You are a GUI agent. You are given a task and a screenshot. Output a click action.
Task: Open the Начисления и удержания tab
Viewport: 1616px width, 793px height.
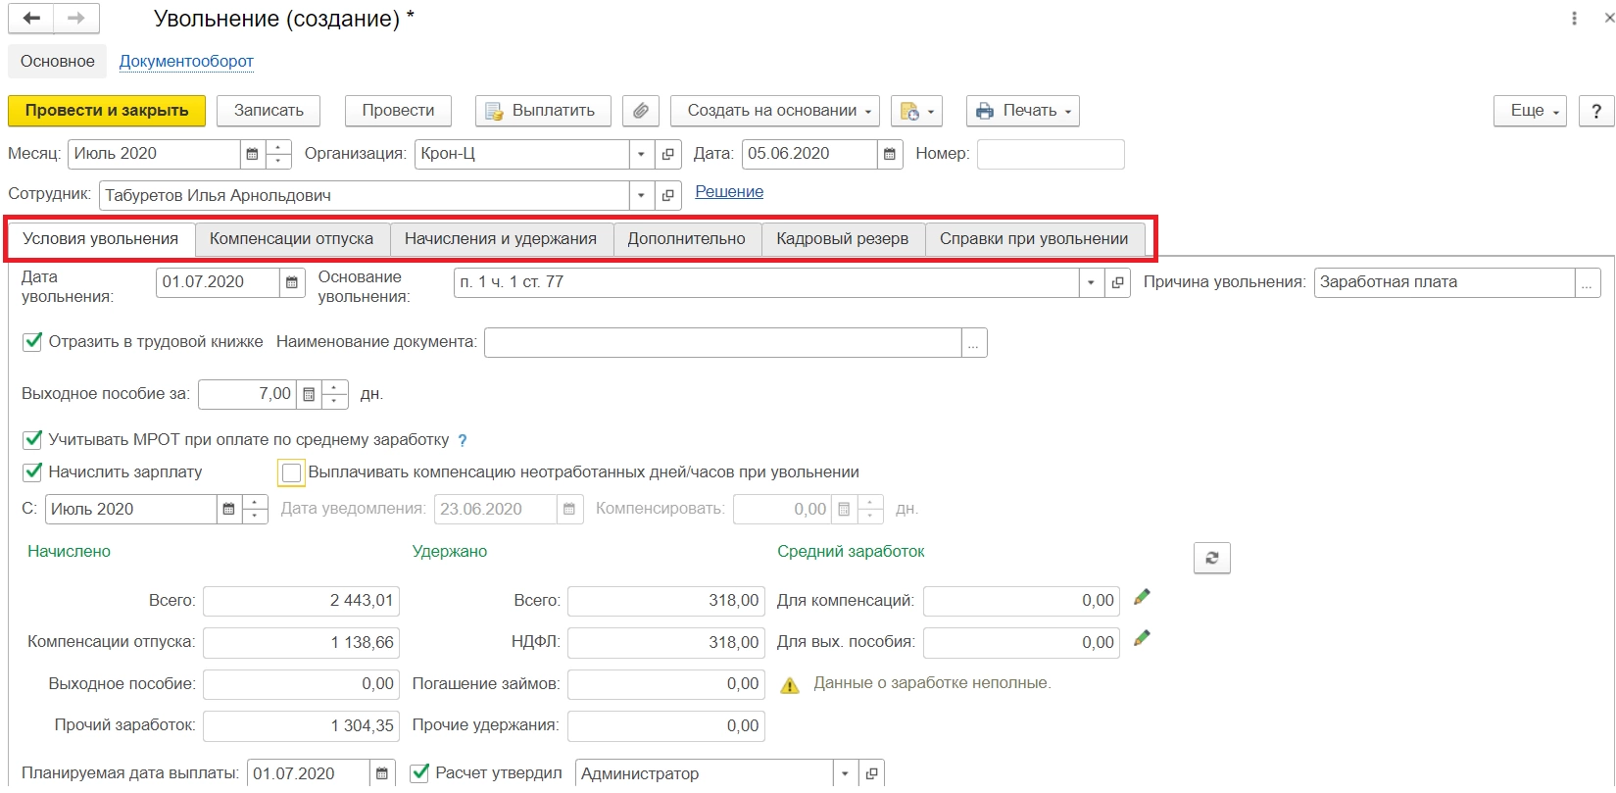pyautogui.click(x=501, y=239)
